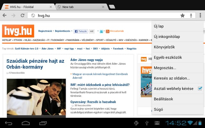Go back with the browser back arrow

pyautogui.click(x=4, y=15)
